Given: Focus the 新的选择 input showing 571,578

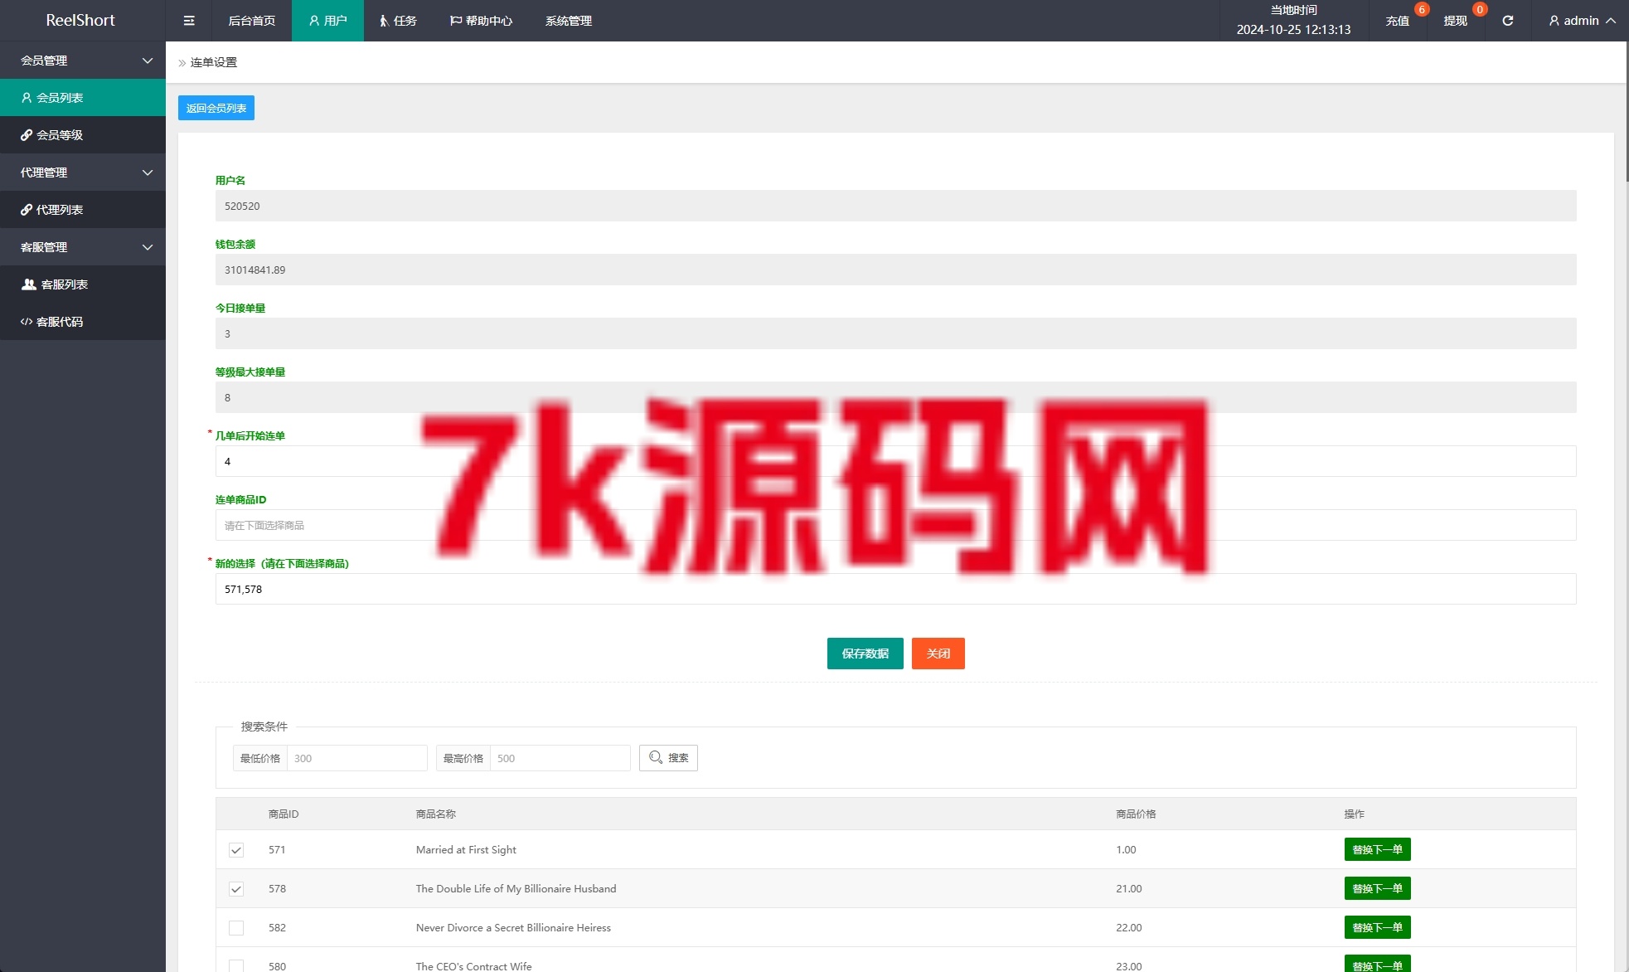Looking at the screenshot, I should [x=895, y=589].
